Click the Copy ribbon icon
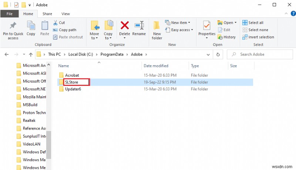 pos(31,26)
